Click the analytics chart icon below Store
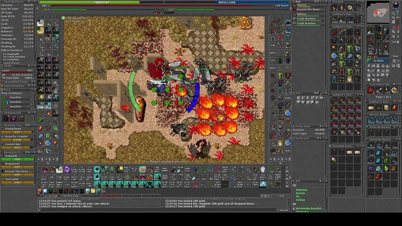This screenshot has height=226, width=402. [x=373, y=70]
